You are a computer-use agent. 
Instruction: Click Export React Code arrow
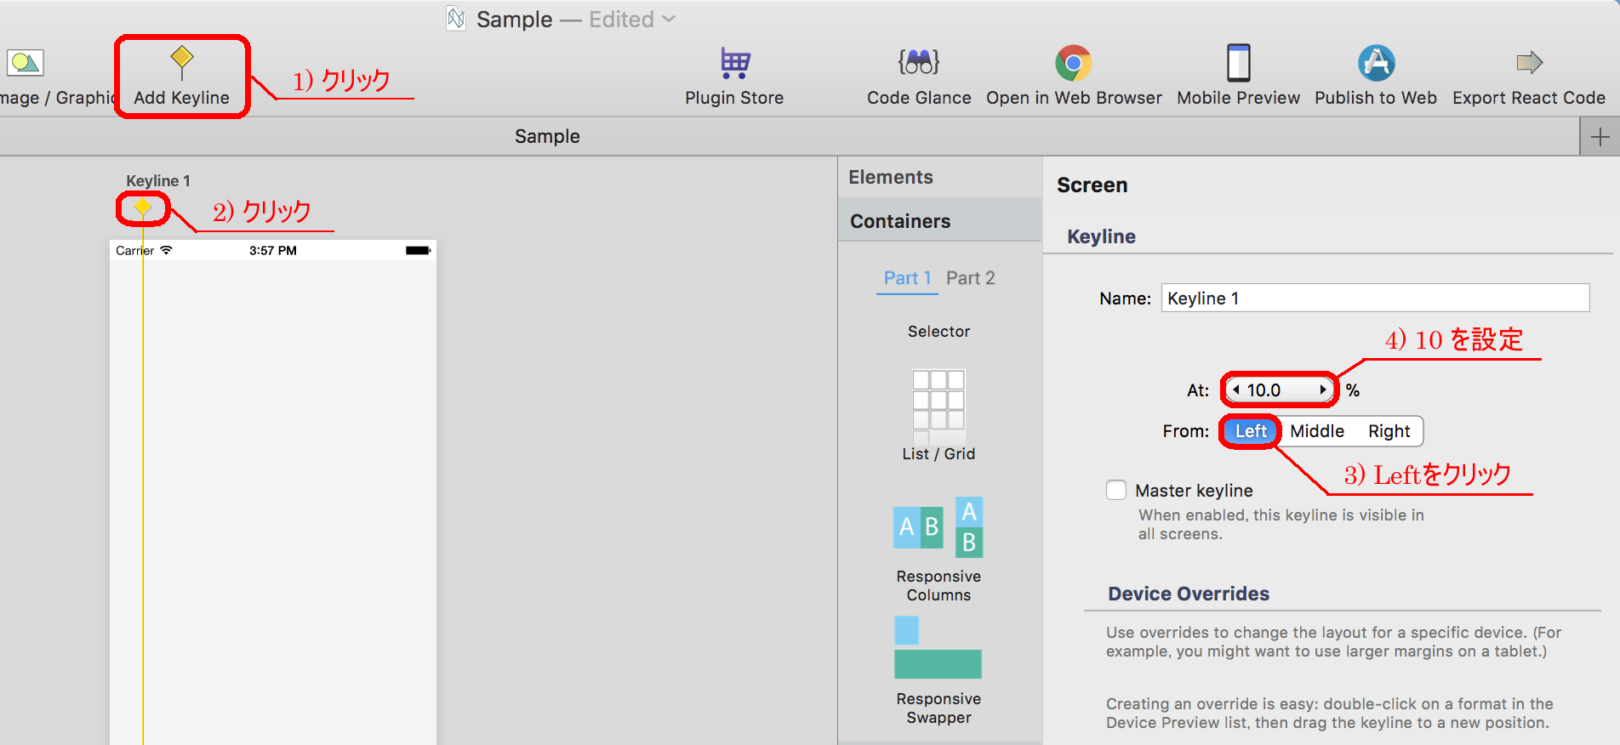click(1528, 63)
